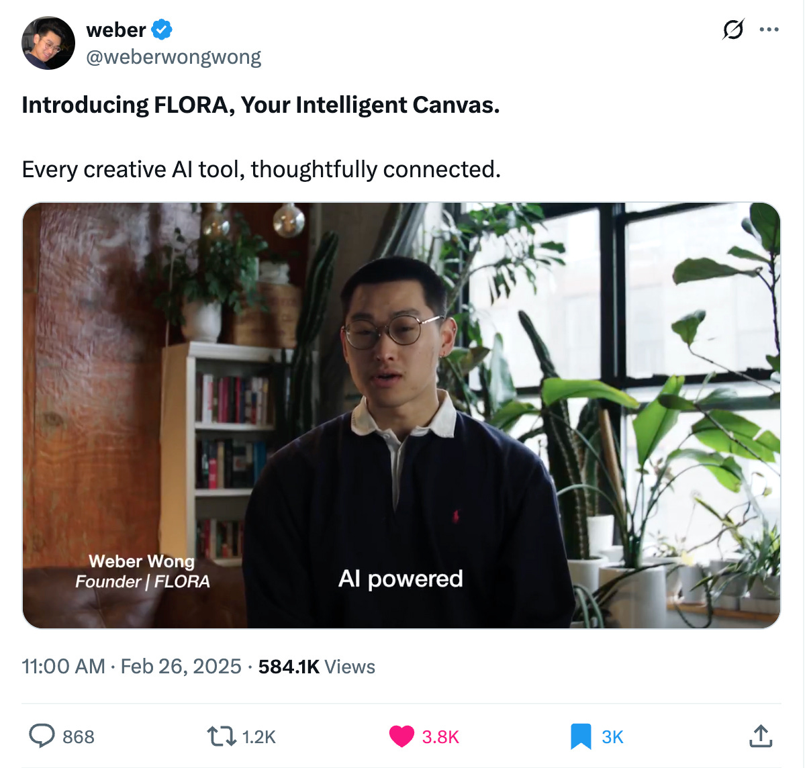Open weber's profile picture
Screen dimensions: 807x768
[x=48, y=44]
